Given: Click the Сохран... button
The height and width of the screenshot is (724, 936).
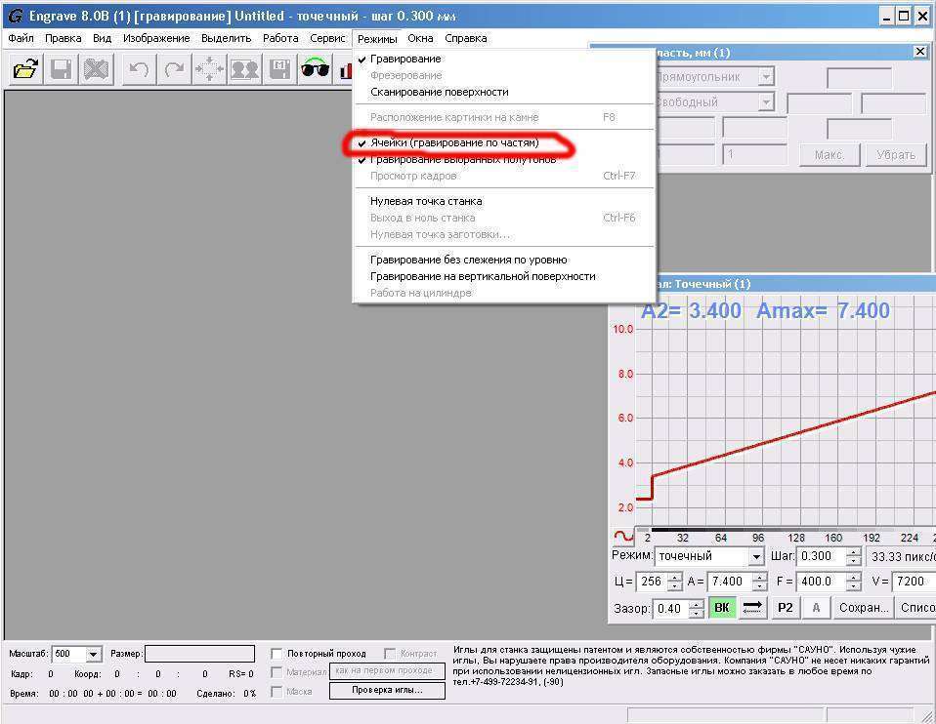Looking at the screenshot, I should (x=863, y=608).
